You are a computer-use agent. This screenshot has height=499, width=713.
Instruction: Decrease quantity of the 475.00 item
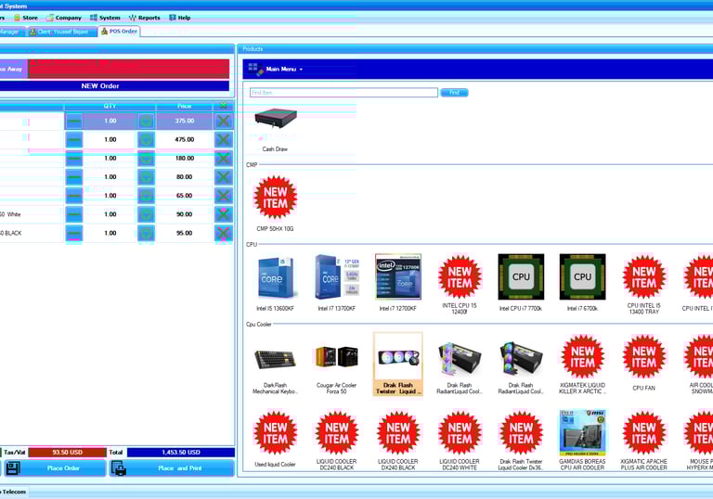[73, 140]
